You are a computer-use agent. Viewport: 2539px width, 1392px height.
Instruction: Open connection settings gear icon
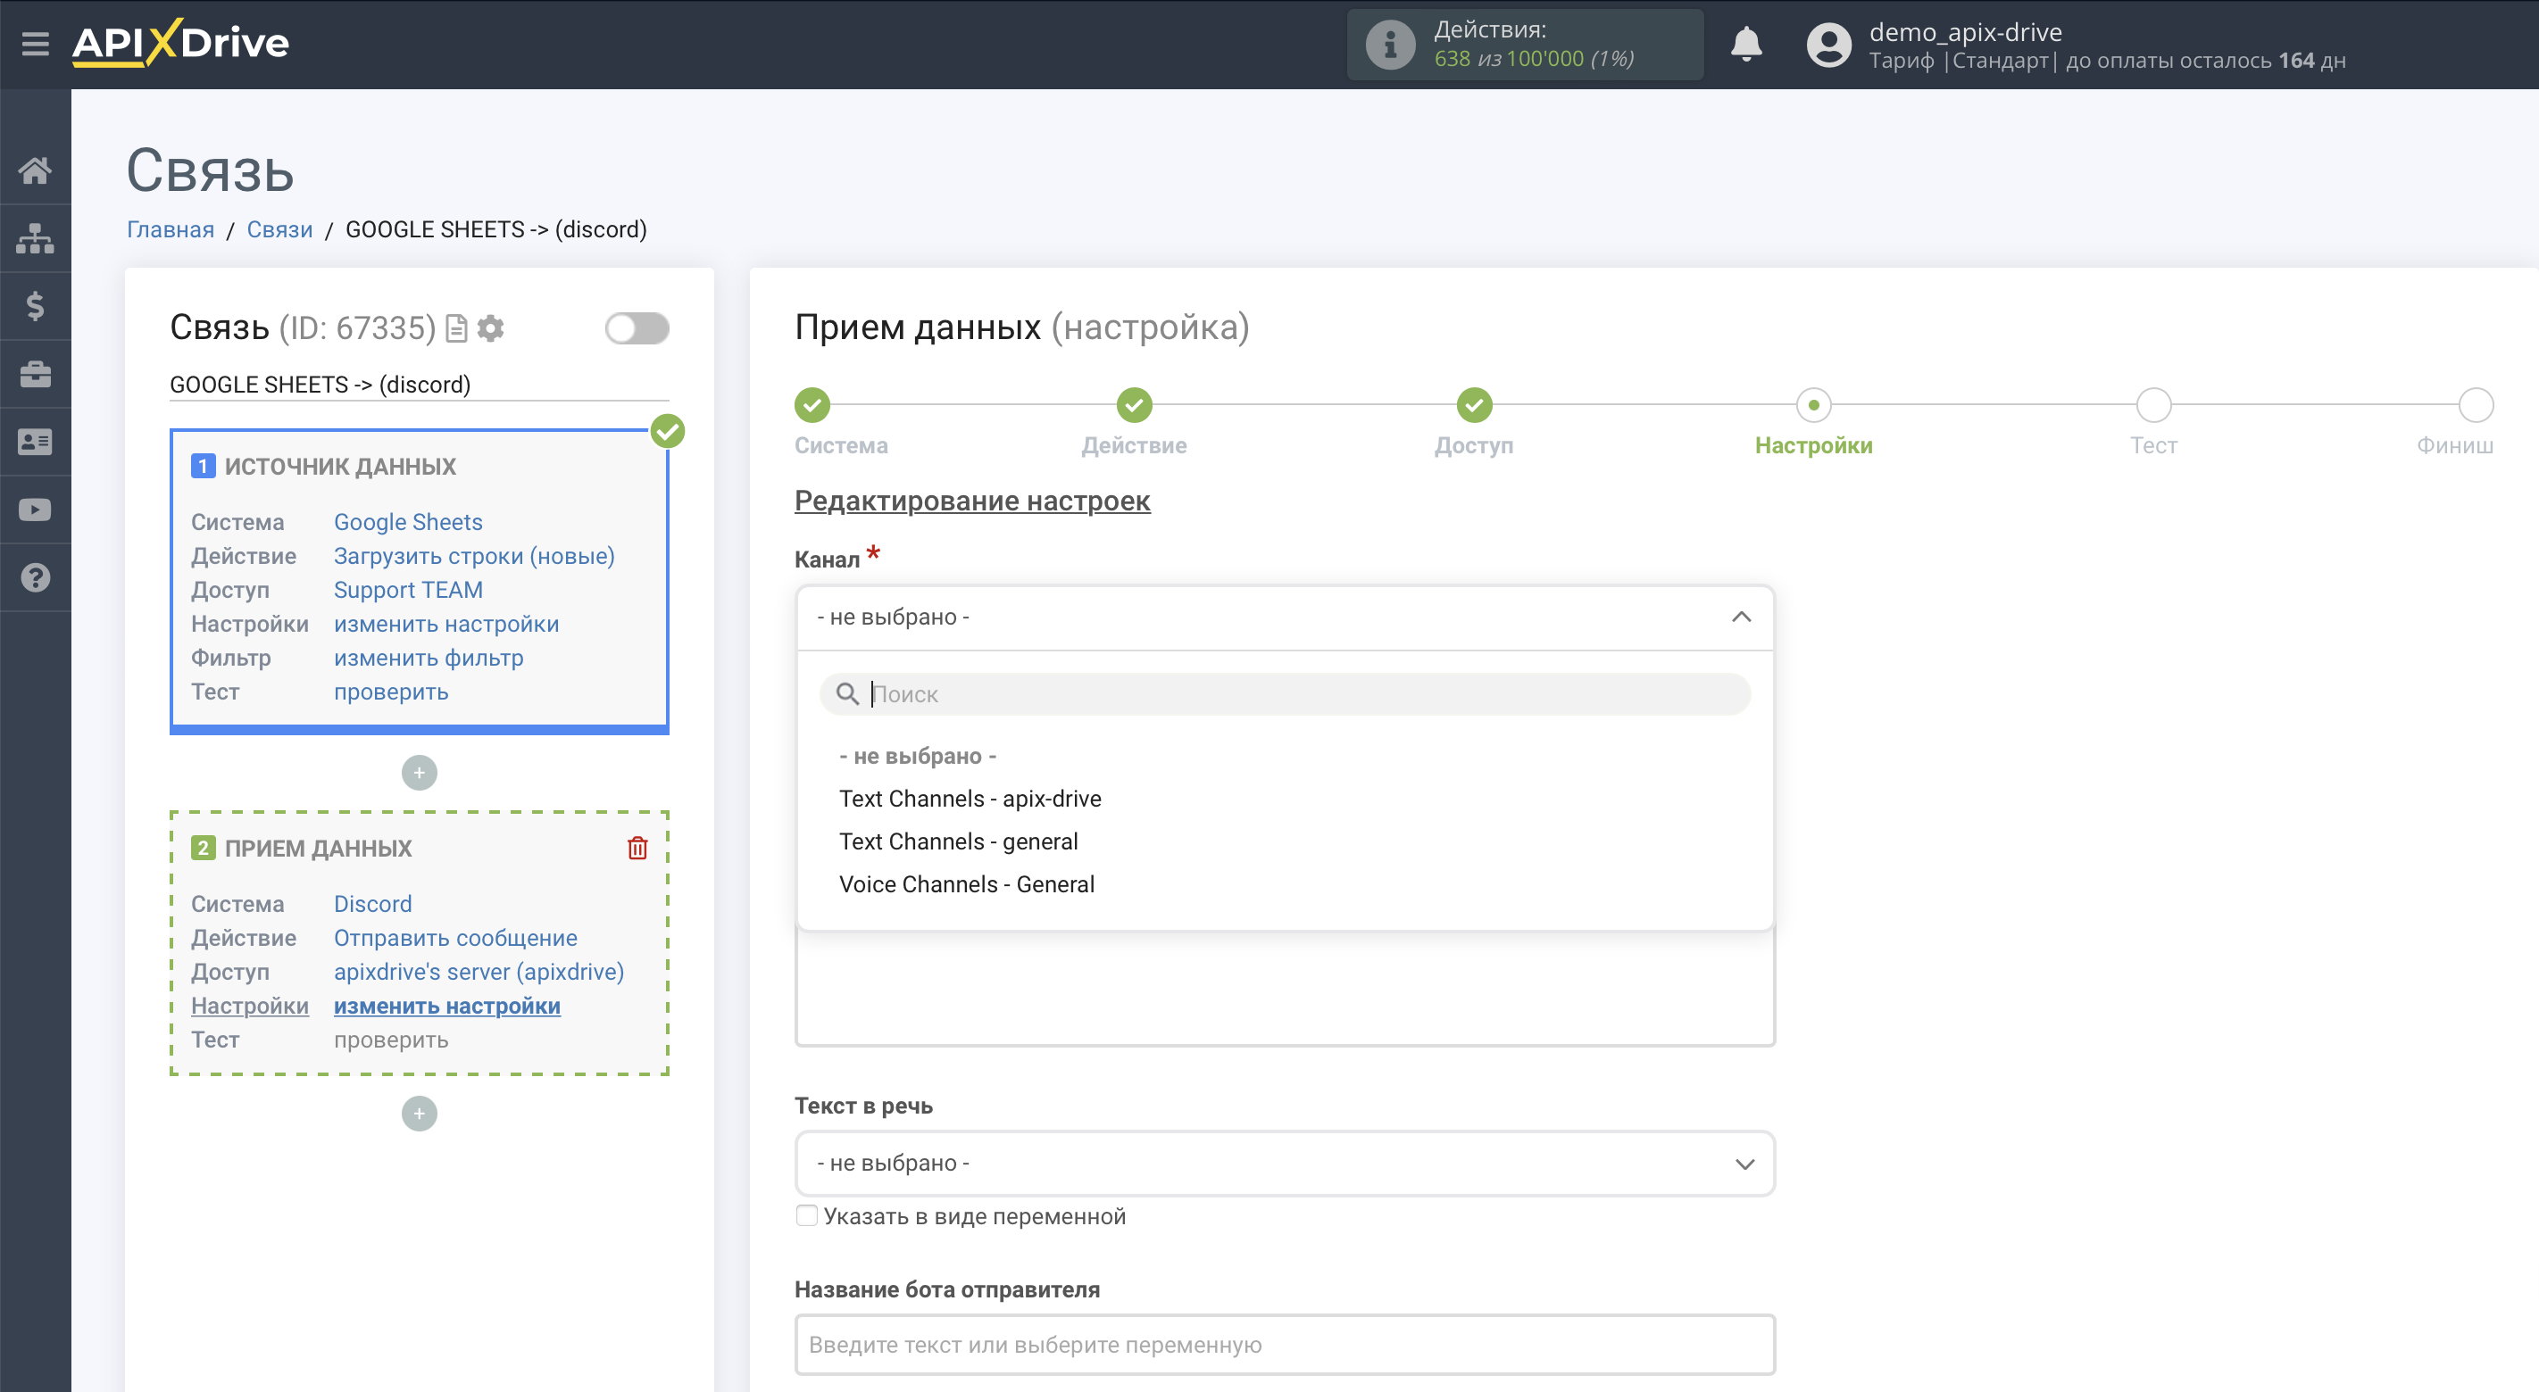coord(491,328)
